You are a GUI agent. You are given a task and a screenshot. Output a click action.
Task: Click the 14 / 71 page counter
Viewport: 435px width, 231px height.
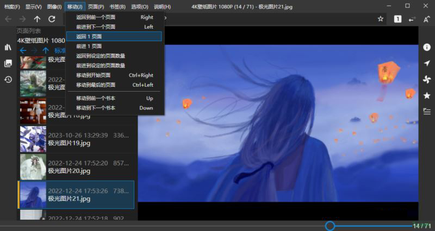click(422, 226)
